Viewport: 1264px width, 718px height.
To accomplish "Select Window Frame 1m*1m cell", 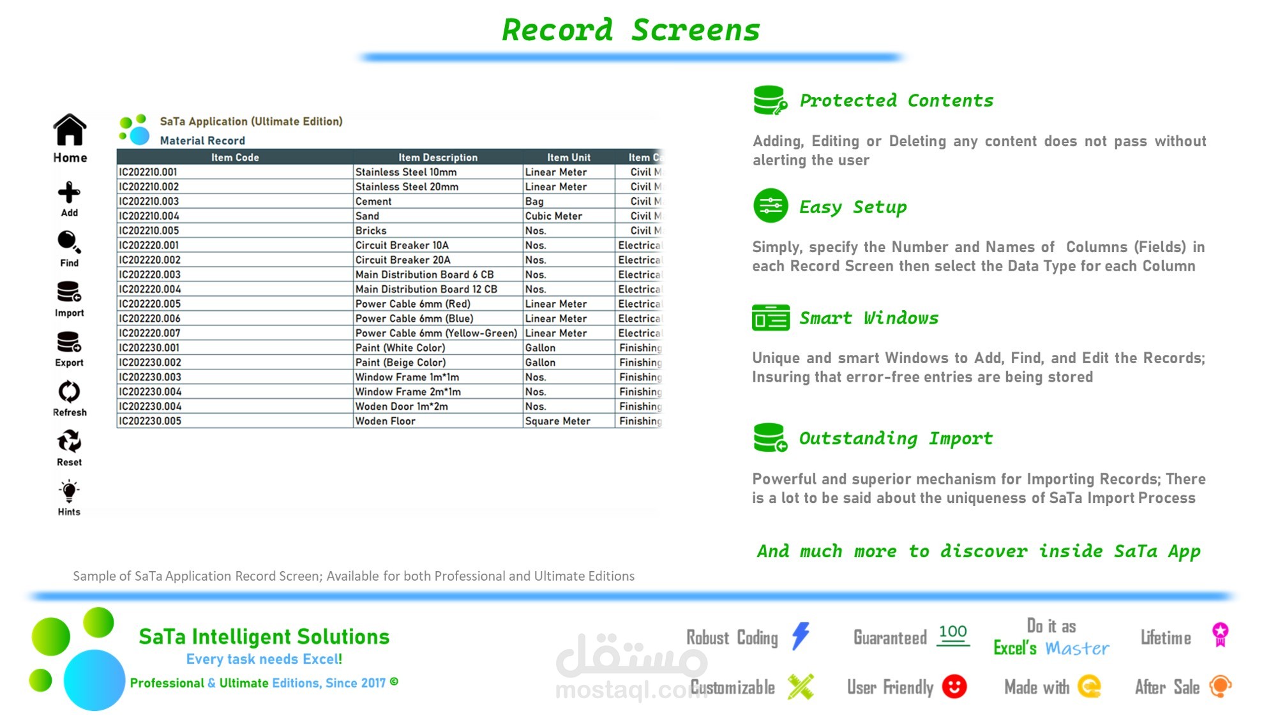I will coord(438,377).
